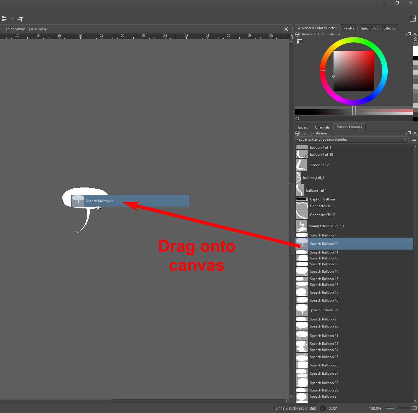
Task: Switch to the Channels tab
Action: coord(322,127)
